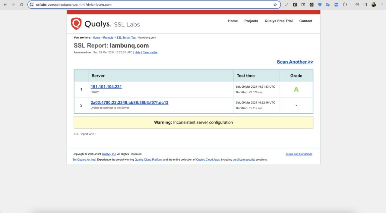Screen dimensions: 386x213
Task: Open the color picker eyedropper extension
Action: click(x=287, y=5)
